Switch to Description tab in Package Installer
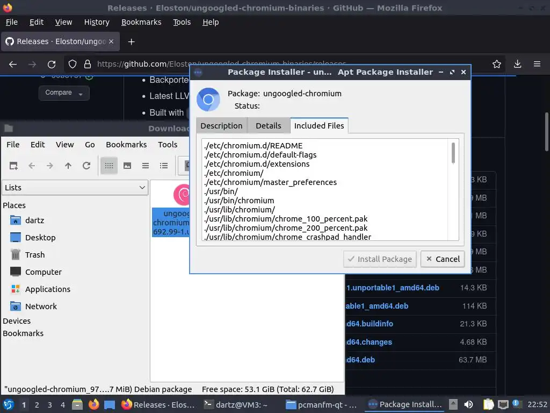This screenshot has width=550, height=413. tap(221, 126)
